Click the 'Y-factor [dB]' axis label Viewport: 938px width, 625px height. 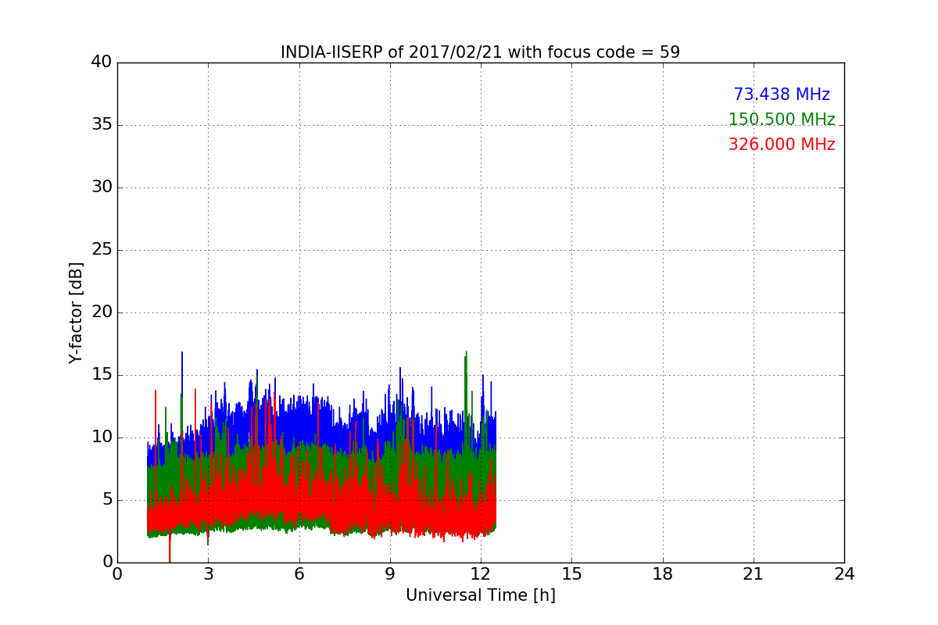pyautogui.click(x=76, y=312)
